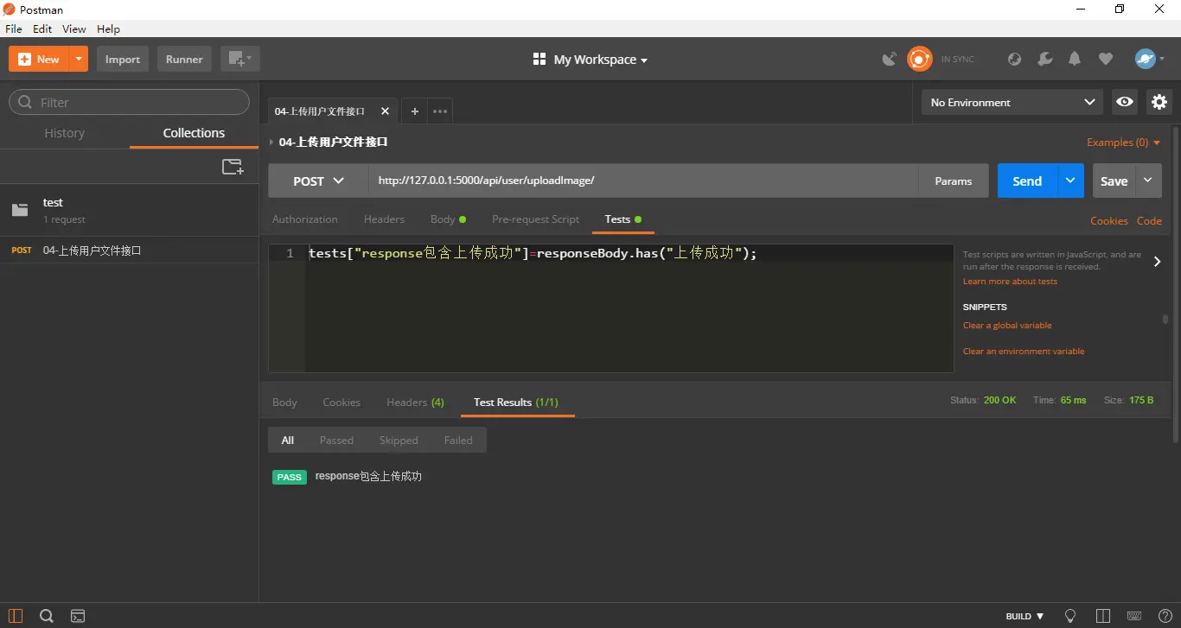Open No Environment dropdown

coord(1012,102)
